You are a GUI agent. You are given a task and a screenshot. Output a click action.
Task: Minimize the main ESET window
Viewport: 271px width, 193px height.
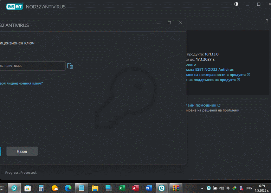pyautogui.click(x=248, y=4)
